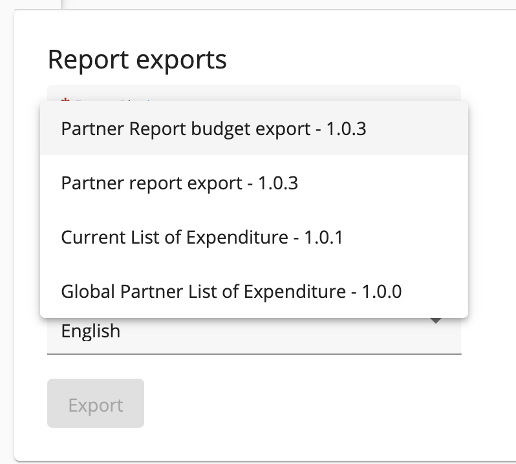Pick Current List of Expenditure - 1.0.1

point(202,237)
